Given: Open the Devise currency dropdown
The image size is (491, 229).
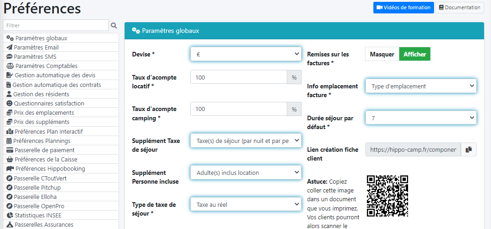Looking at the screenshot, I should pyautogui.click(x=245, y=54).
